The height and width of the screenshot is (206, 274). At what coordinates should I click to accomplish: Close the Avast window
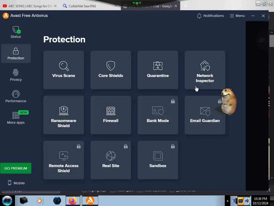coord(263,16)
